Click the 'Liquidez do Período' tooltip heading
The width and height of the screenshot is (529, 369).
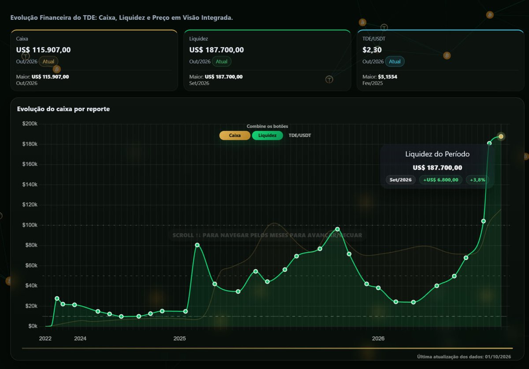pos(437,154)
